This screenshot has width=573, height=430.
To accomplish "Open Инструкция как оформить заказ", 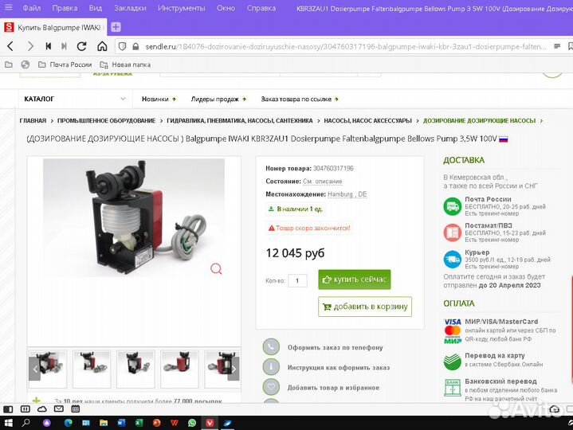I will click(x=339, y=368).
